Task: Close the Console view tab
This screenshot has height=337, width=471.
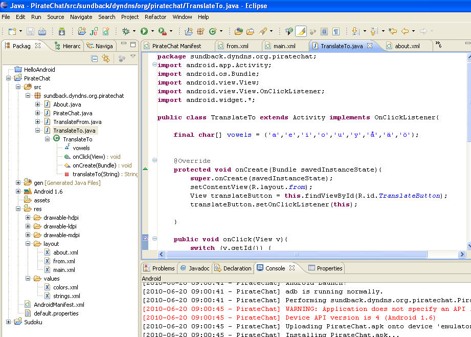Action: [x=292, y=268]
